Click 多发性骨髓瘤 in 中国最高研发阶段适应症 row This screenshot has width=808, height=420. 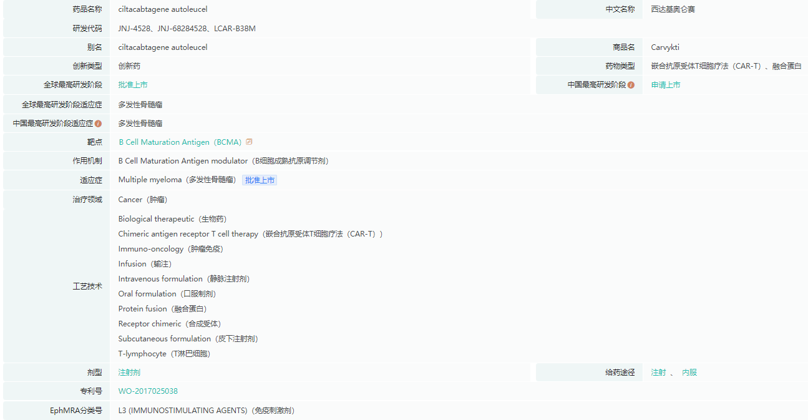tap(140, 124)
